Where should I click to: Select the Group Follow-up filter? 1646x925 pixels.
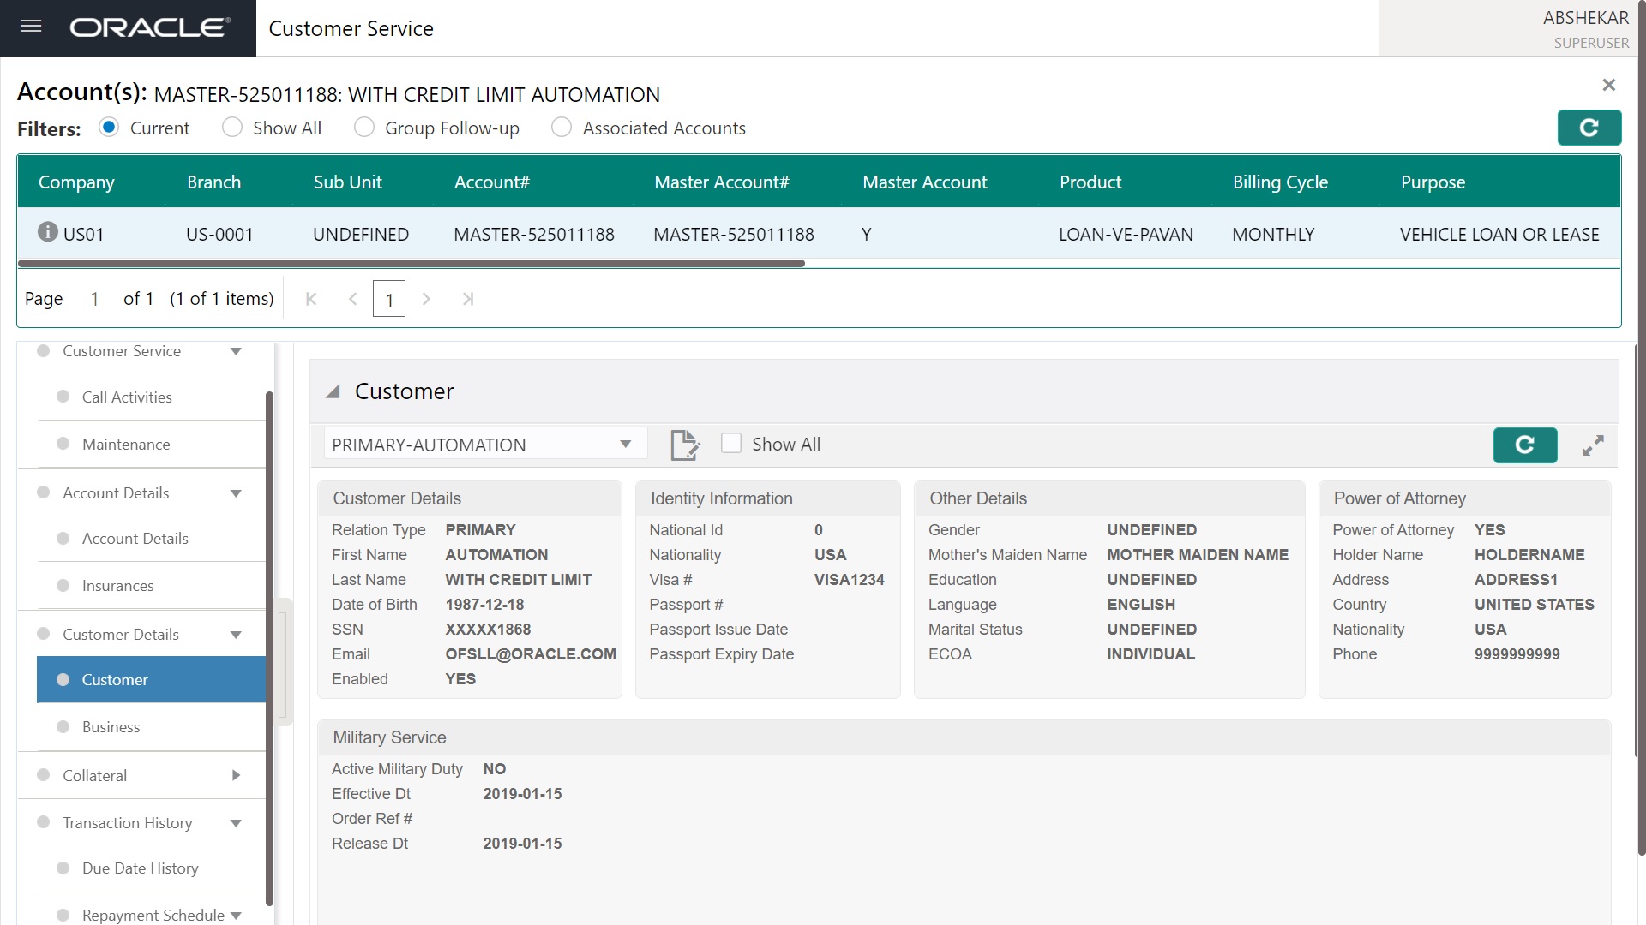click(x=364, y=128)
